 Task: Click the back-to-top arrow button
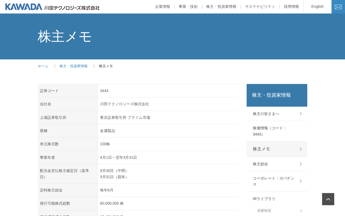pyautogui.click(x=328, y=199)
